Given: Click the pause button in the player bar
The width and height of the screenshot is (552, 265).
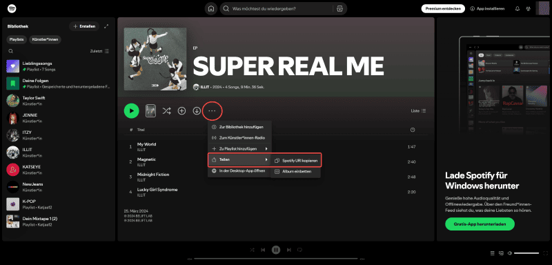Looking at the screenshot, I should coord(275,250).
